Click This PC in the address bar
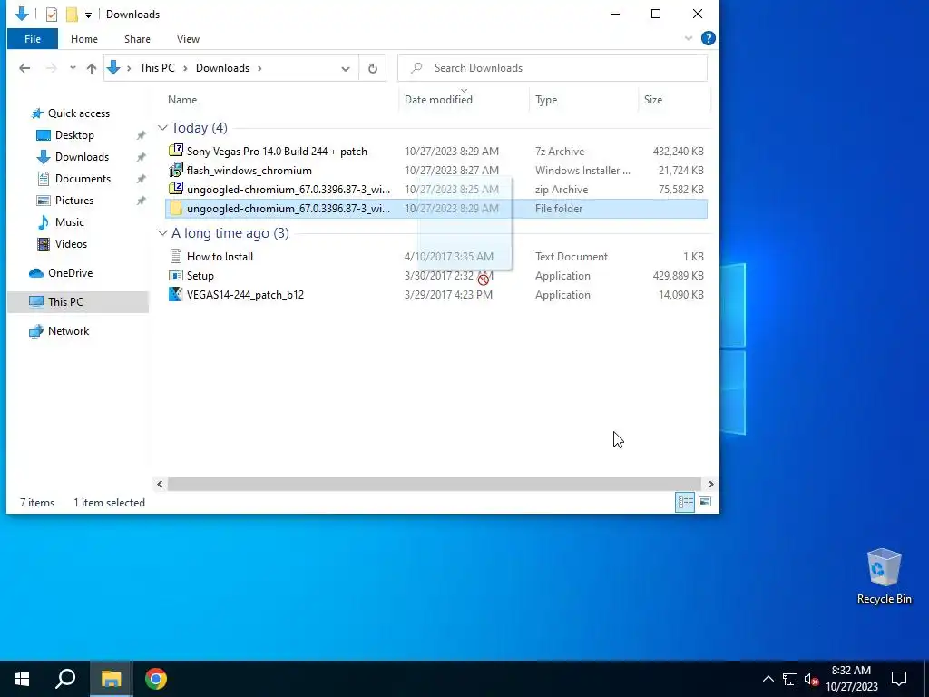Image resolution: width=929 pixels, height=697 pixels. pos(157,68)
